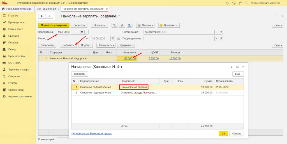This screenshot has height=144, width=287.
Task: Open calendar picker for document date
Action: click(113, 39)
